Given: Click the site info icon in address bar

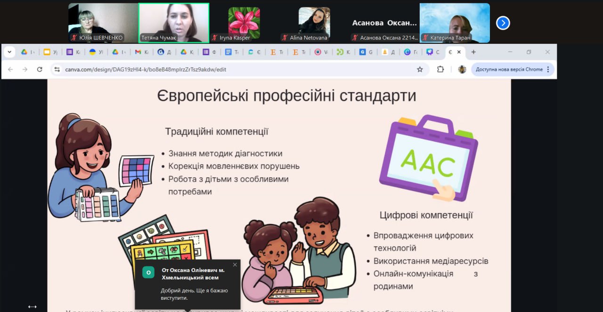Looking at the screenshot, I should coord(57,69).
